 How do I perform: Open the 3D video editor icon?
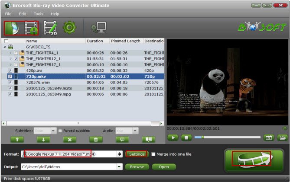pyautogui.click(x=50, y=28)
